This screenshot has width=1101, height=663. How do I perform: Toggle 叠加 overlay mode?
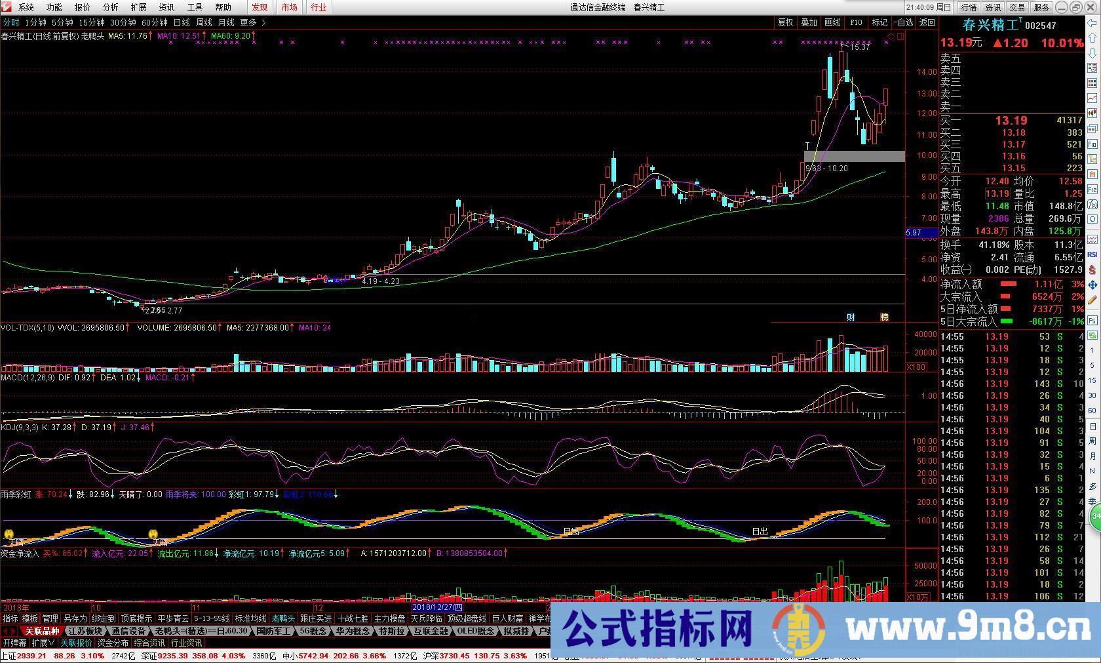808,22
